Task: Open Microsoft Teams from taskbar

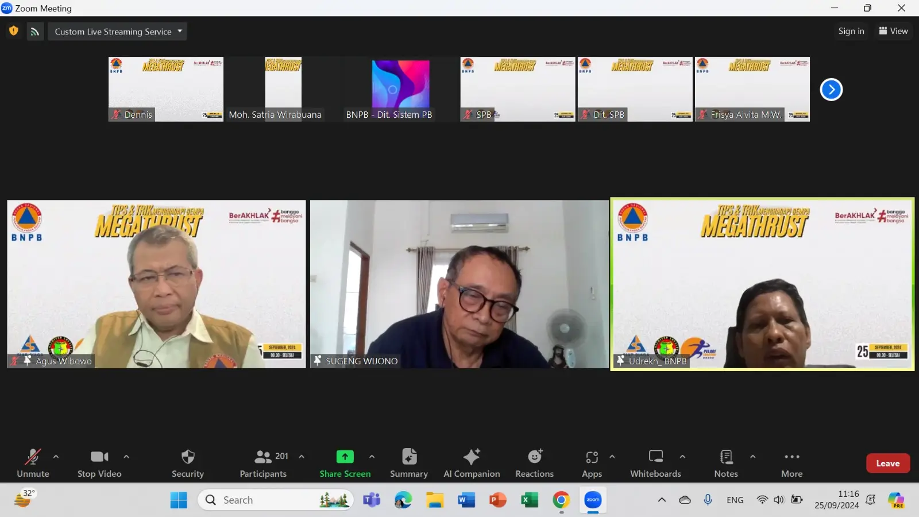Action: pyautogui.click(x=372, y=500)
